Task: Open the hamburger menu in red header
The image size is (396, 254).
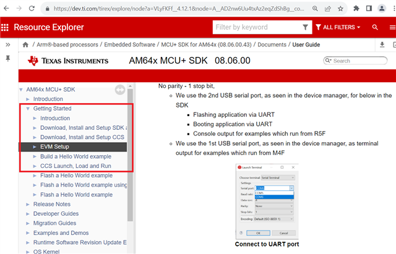Action: click(392, 27)
